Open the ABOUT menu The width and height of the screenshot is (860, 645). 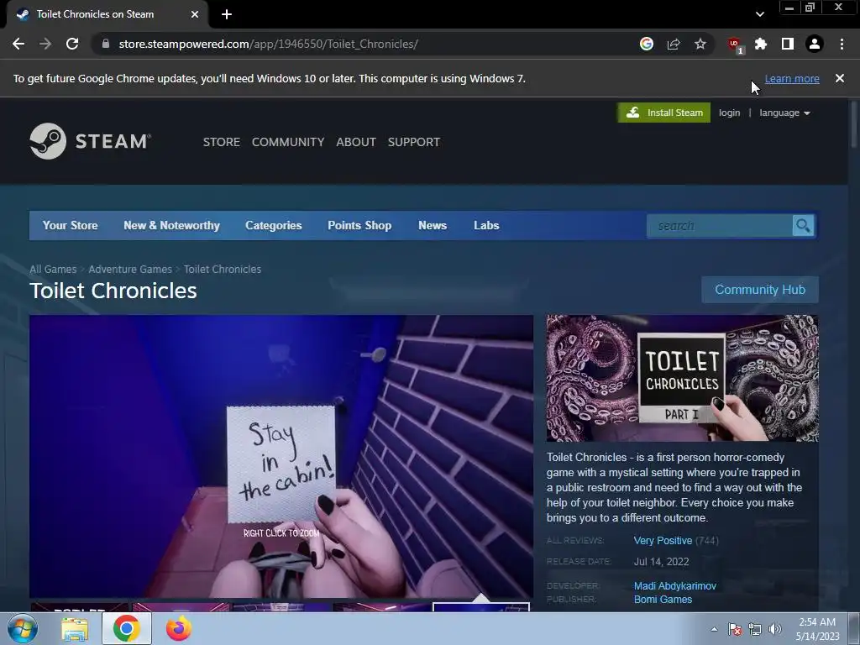pyautogui.click(x=356, y=142)
